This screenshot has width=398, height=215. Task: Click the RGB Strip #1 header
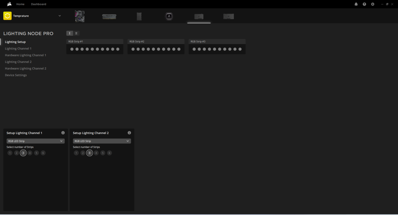[95, 42]
